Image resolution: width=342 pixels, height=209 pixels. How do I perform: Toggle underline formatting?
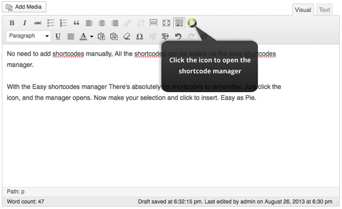(58, 36)
